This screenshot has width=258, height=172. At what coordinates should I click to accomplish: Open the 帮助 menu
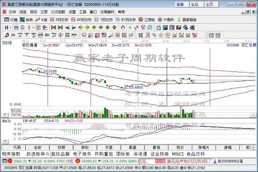click(x=121, y=12)
